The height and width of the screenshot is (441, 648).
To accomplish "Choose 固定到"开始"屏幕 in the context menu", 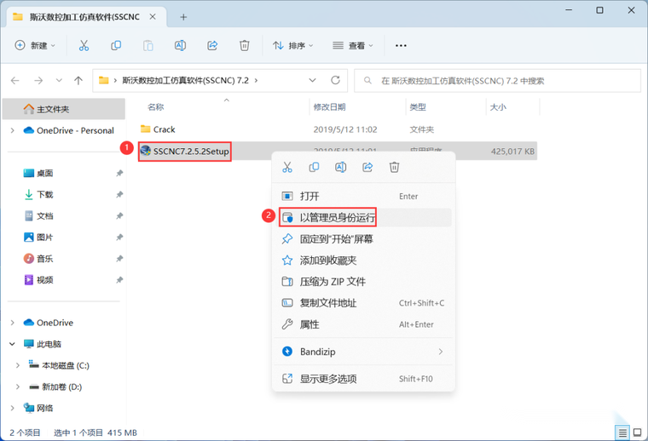I will (x=364, y=239).
